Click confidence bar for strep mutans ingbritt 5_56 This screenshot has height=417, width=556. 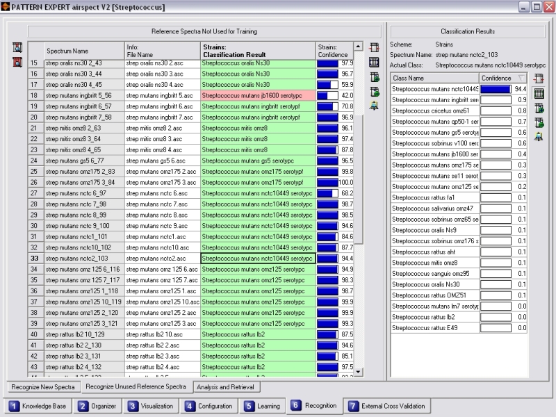(329, 95)
